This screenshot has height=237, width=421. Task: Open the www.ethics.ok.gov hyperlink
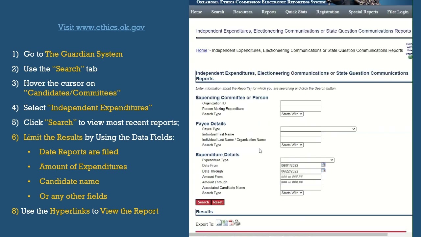[x=101, y=27]
